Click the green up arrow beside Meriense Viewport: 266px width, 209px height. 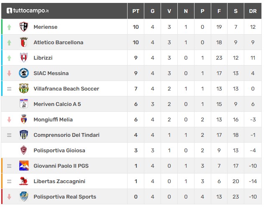click(x=9, y=27)
